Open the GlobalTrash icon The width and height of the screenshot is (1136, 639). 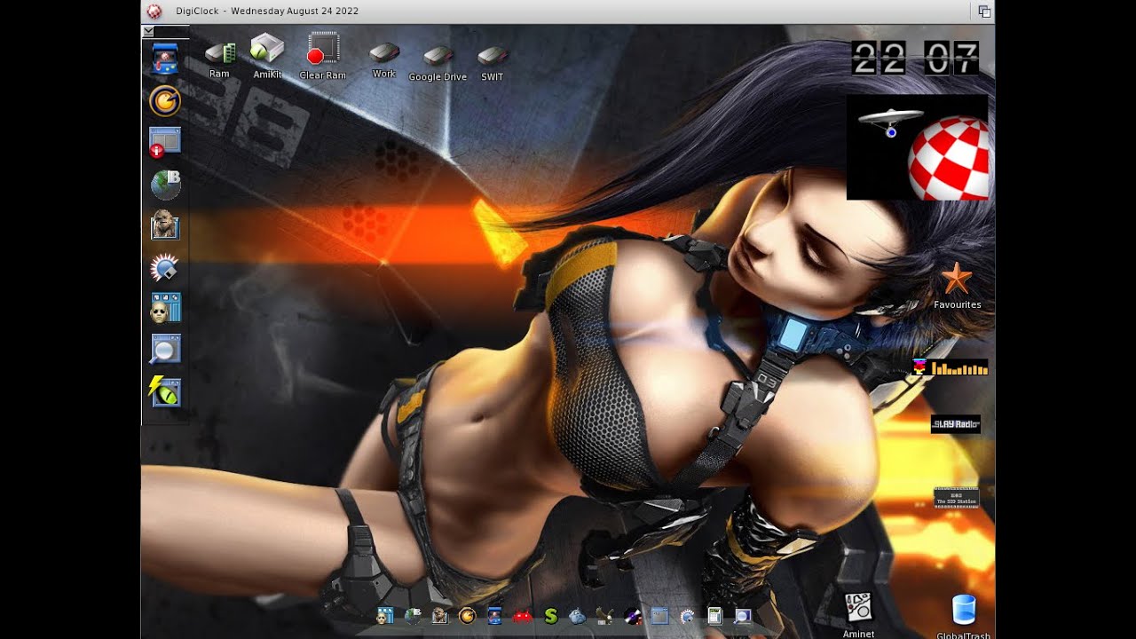click(x=963, y=611)
